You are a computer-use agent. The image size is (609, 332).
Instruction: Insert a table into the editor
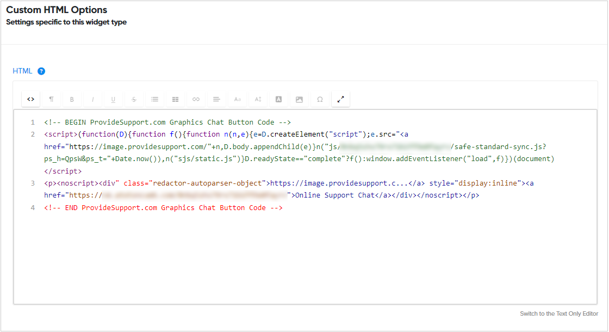(175, 99)
